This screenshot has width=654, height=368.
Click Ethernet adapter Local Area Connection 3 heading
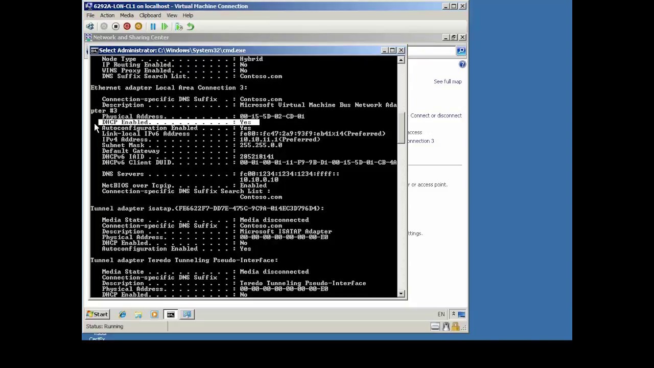point(169,88)
